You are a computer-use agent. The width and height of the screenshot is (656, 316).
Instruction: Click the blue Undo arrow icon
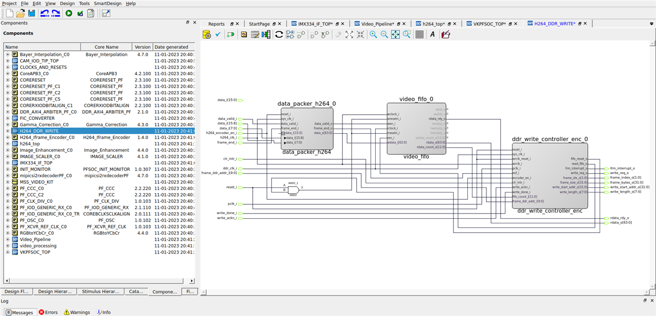coord(45,13)
